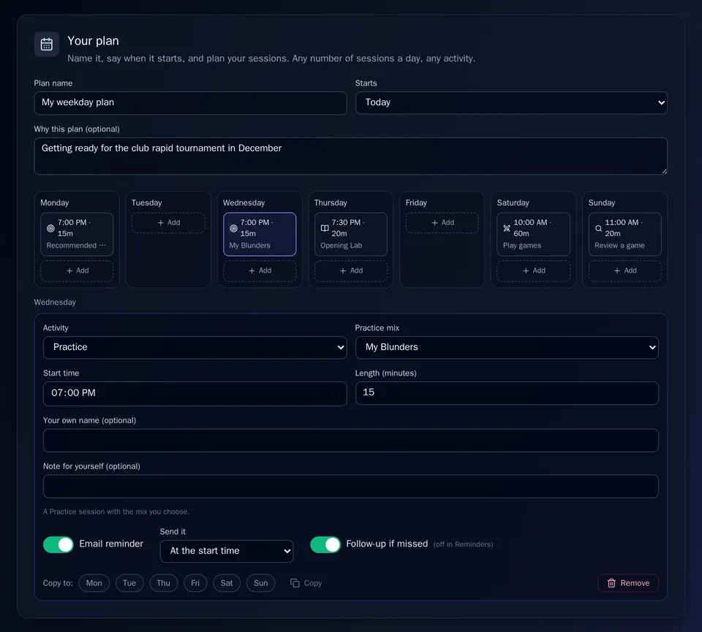The image size is (702, 632).
Task: Select Sat in Copy to chips
Action: click(x=227, y=583)
